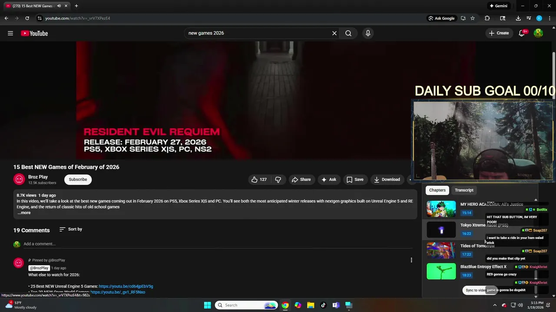Open the Unreal Engine 5 games link
Image resolution: width=556 pixels, height=312 pixels.
[x=126, y=286]
